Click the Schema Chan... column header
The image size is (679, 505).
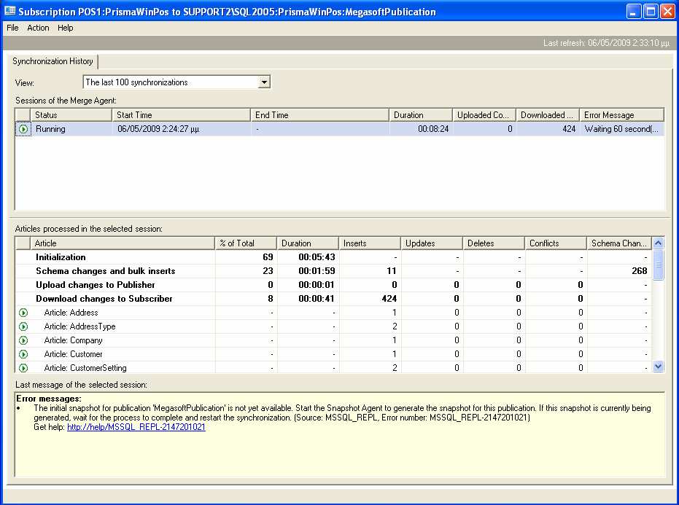618,243
